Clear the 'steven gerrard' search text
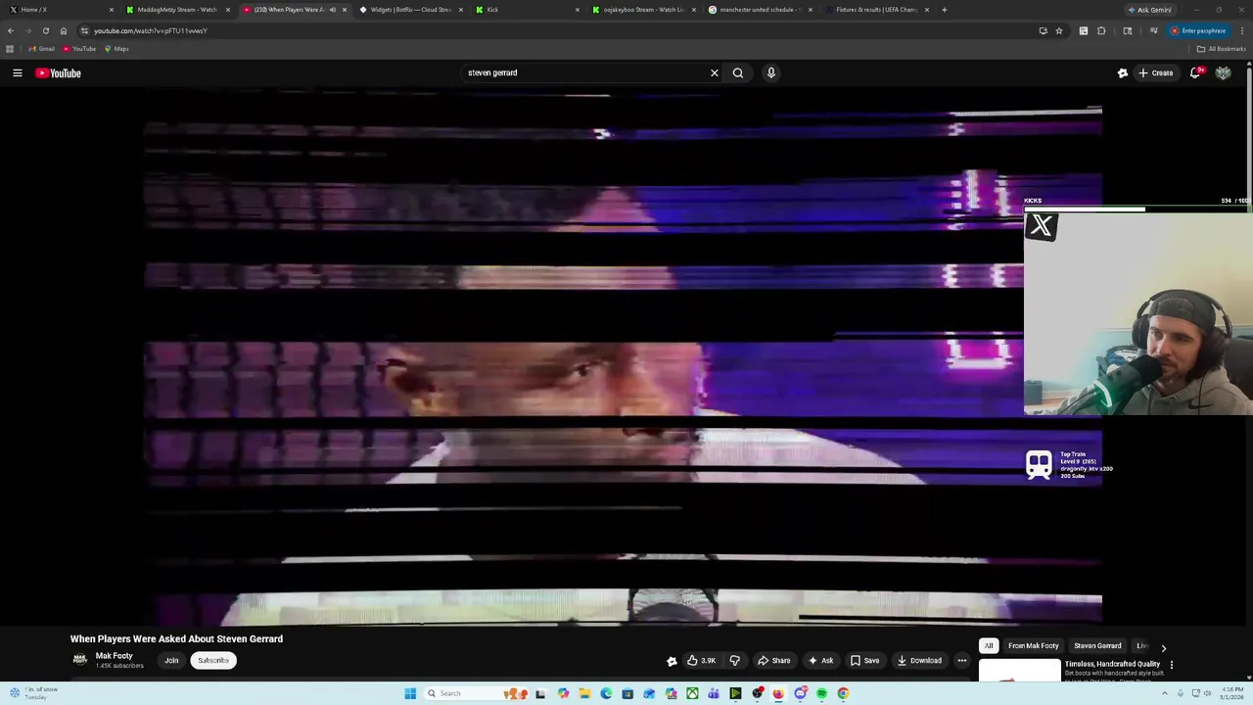Screen dimensions: 1253x705 coord(715,72)
